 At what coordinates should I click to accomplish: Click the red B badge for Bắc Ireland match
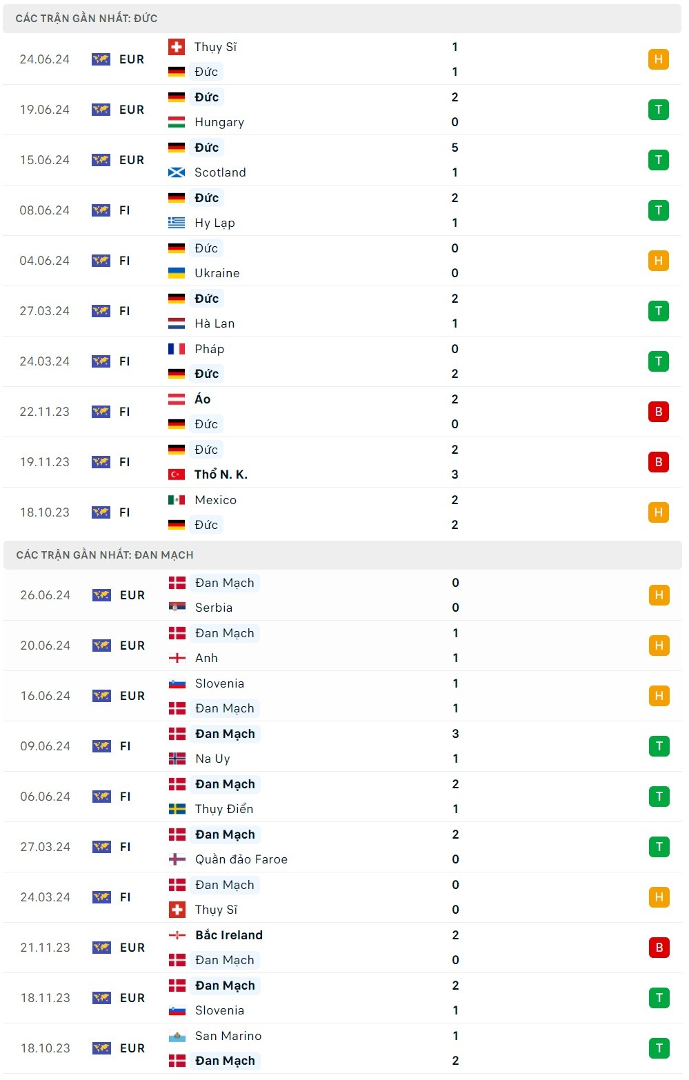659,948
